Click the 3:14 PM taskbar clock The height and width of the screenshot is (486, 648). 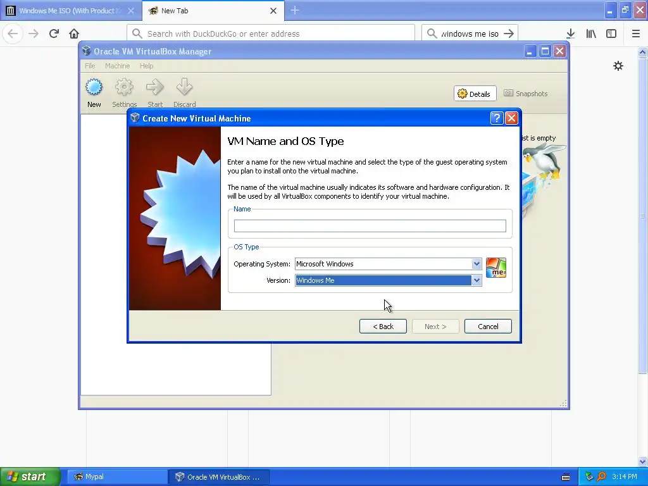625,477
